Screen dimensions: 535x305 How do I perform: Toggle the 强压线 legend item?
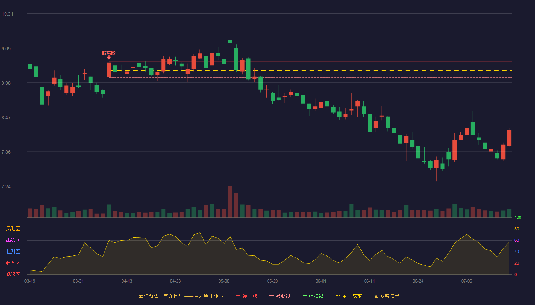pos(246,296)
